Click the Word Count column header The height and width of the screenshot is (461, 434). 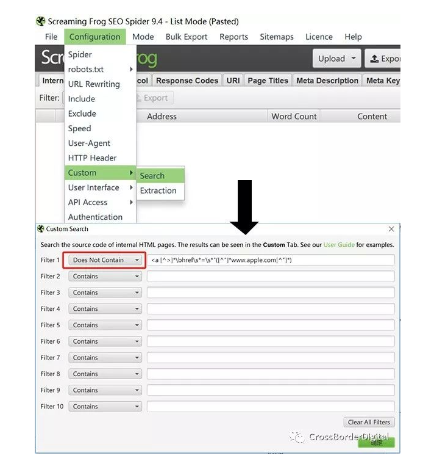[x=294, y=117]
